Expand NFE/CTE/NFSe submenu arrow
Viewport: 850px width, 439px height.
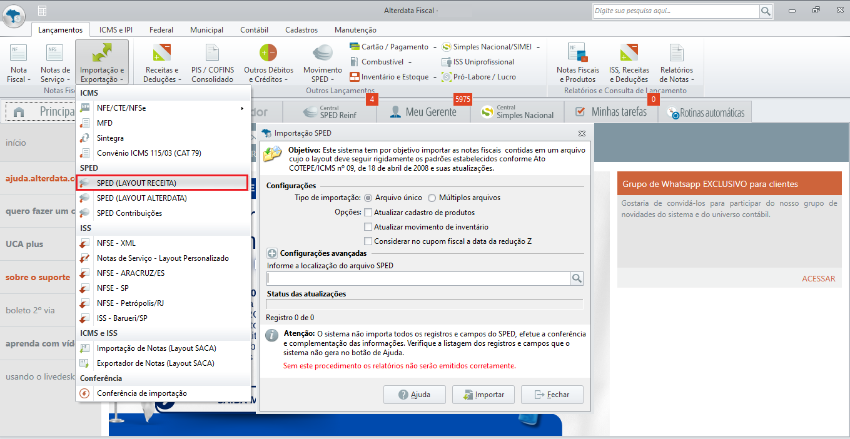[242, 108]
